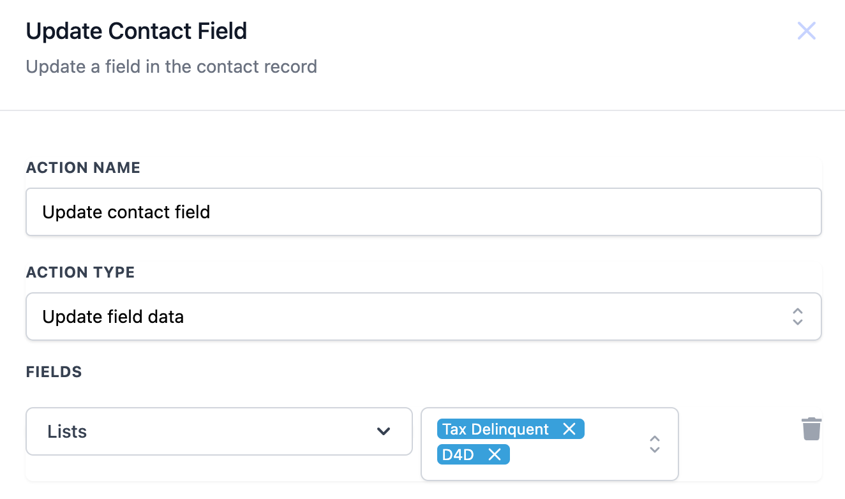This screenshot has height=499, width=845.
Task: Click the list values selector arrows
Action: click(x=654, y=444)
